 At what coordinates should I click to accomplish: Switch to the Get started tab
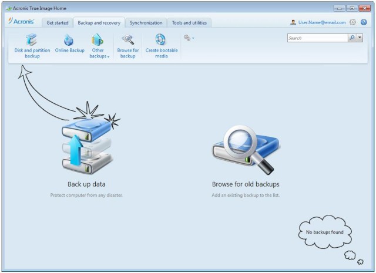coord(58,23)
